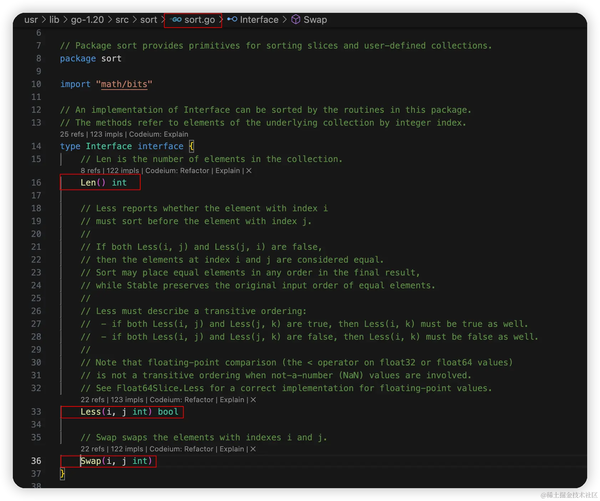Screen dimensions: 600x501
Task: Place cursor on the Less method name
Action: pos(91,412)
